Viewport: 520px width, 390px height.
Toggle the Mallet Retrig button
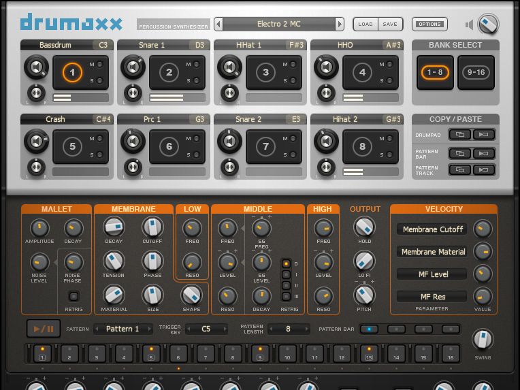click(x=74, y=296)
